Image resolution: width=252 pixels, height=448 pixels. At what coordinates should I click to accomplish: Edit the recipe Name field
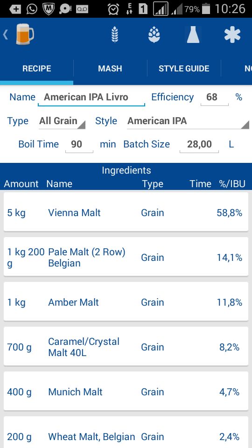[91, 98]
